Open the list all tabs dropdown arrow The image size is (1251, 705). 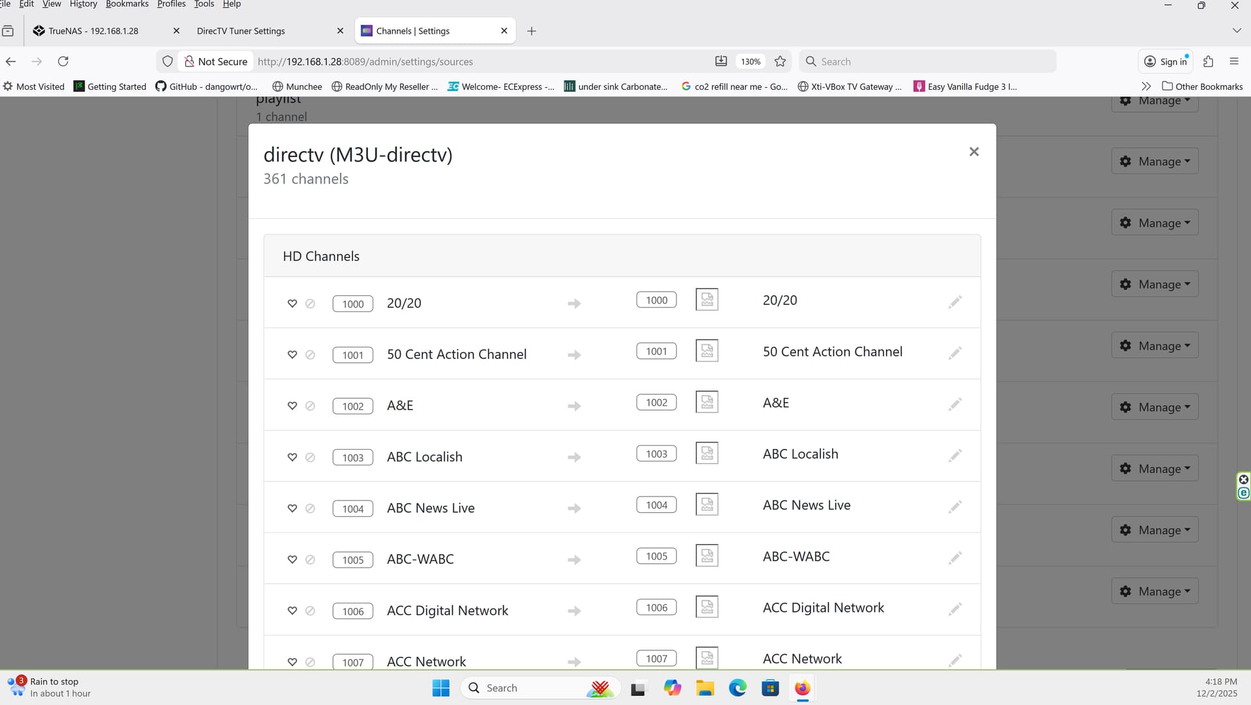coord(1236,31)
